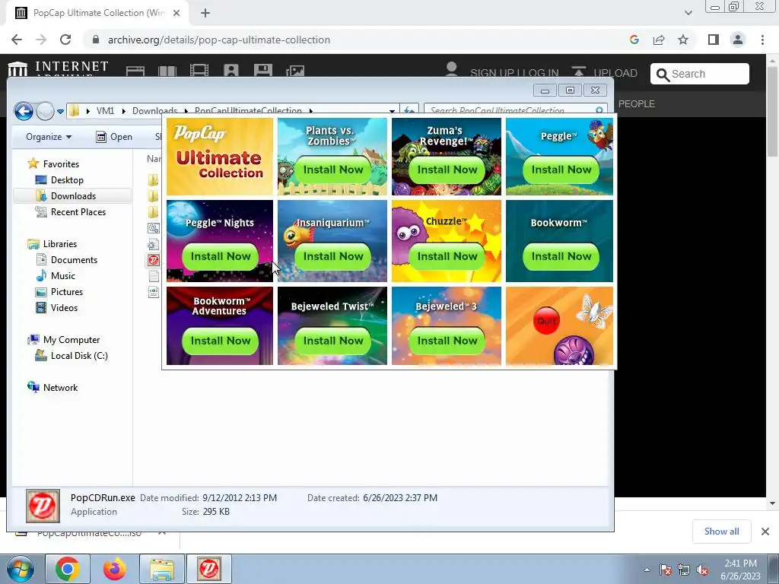The height and width of the screenshot is (584, 779).
Task: Click the Open button in Explorer toolbar
Action: pyautogui.click(x=114, y=137)
